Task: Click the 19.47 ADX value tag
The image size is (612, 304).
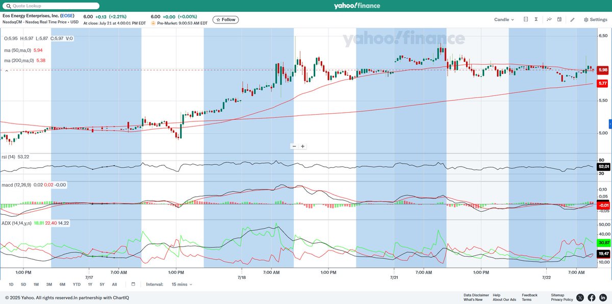Action: (603, 254)
